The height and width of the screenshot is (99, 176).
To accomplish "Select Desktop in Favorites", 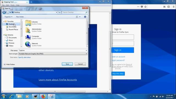I will (x=12, y=24).
